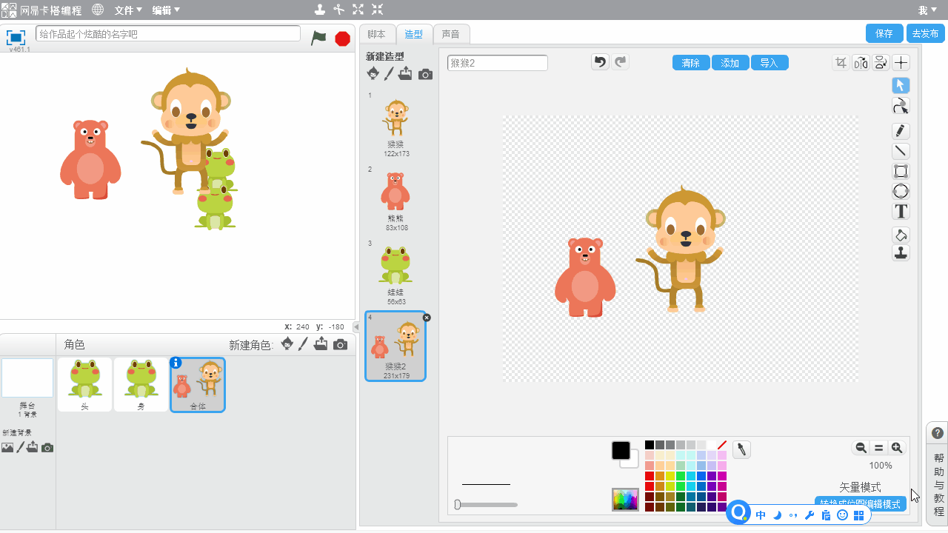Image resolution: width=948 pixels, height=533 pixels.
Task: Select the rectangle tool
Action: [x=901, y=171]
